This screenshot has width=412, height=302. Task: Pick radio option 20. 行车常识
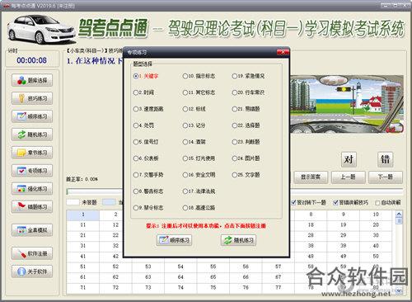tap(248, 92)
